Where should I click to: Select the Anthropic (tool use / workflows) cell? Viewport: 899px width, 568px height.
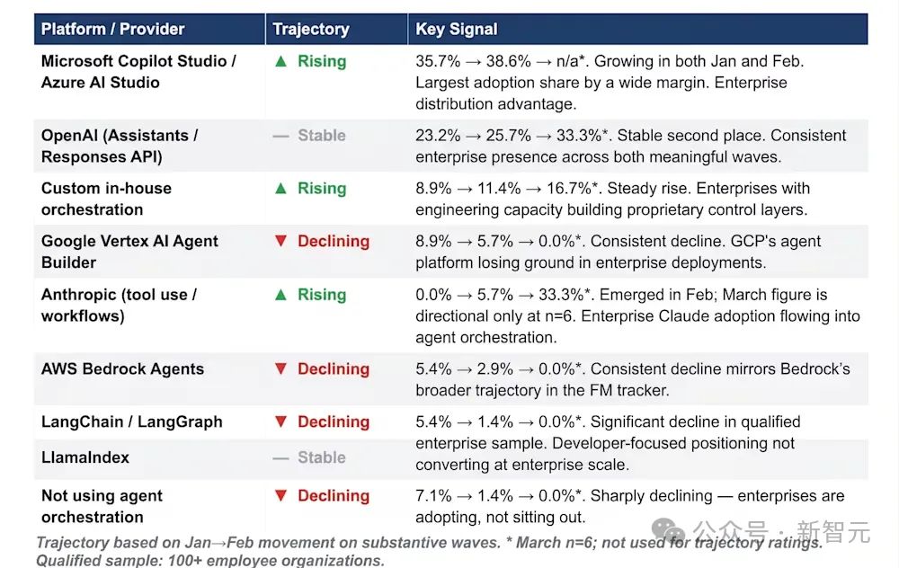(x=119, y=306)
